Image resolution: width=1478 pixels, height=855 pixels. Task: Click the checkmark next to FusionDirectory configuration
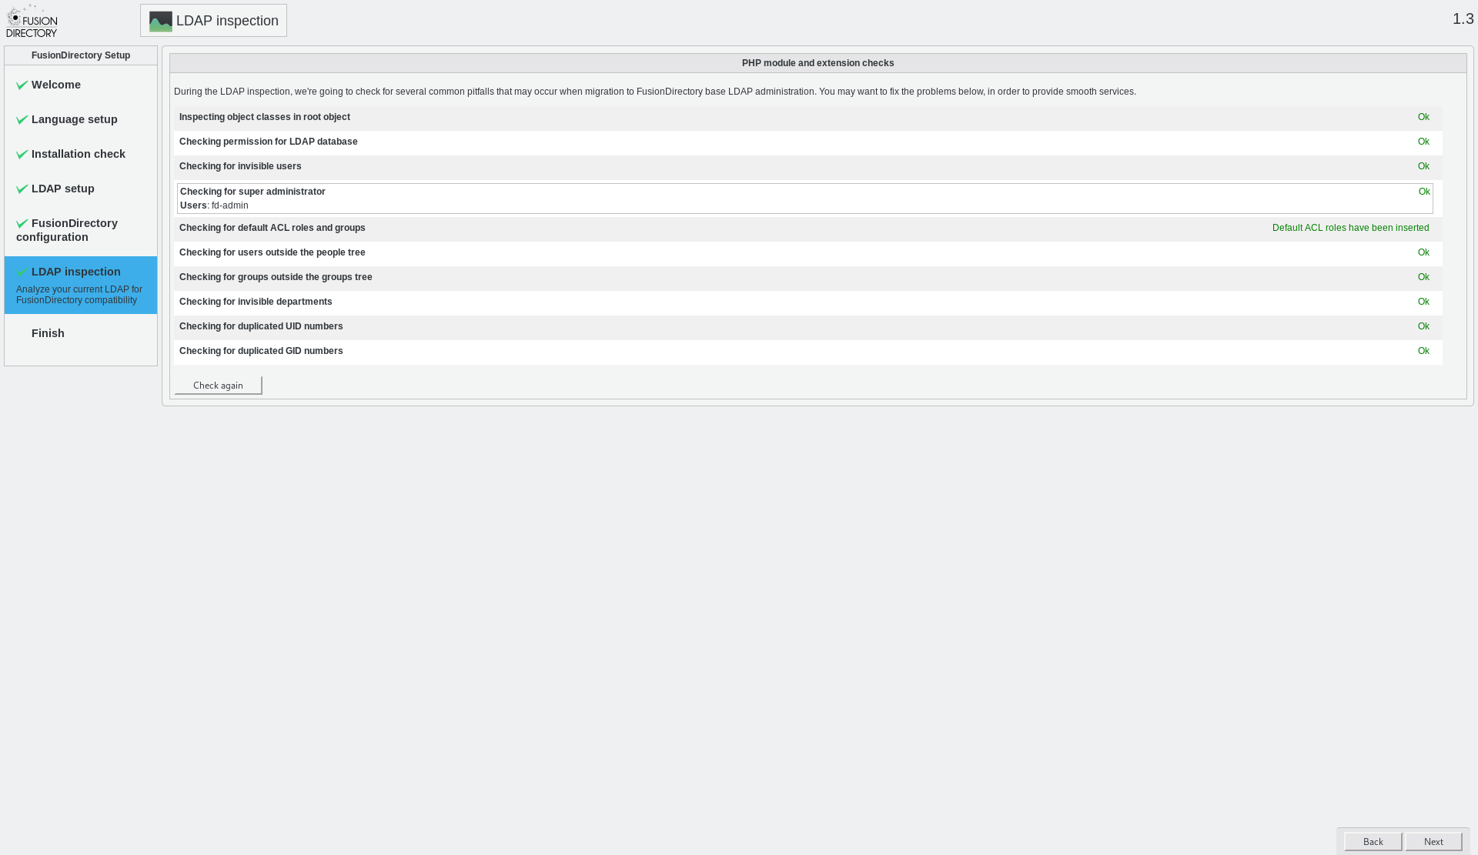click(22, 224)
